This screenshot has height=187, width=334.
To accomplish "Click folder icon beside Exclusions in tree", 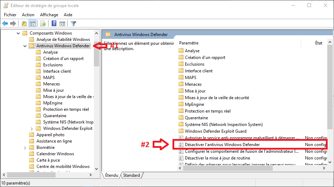I will click(38, 65).
